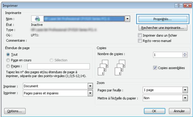Open the Options... button
Viewport: 193px width, 117px height.
[15, 111]
